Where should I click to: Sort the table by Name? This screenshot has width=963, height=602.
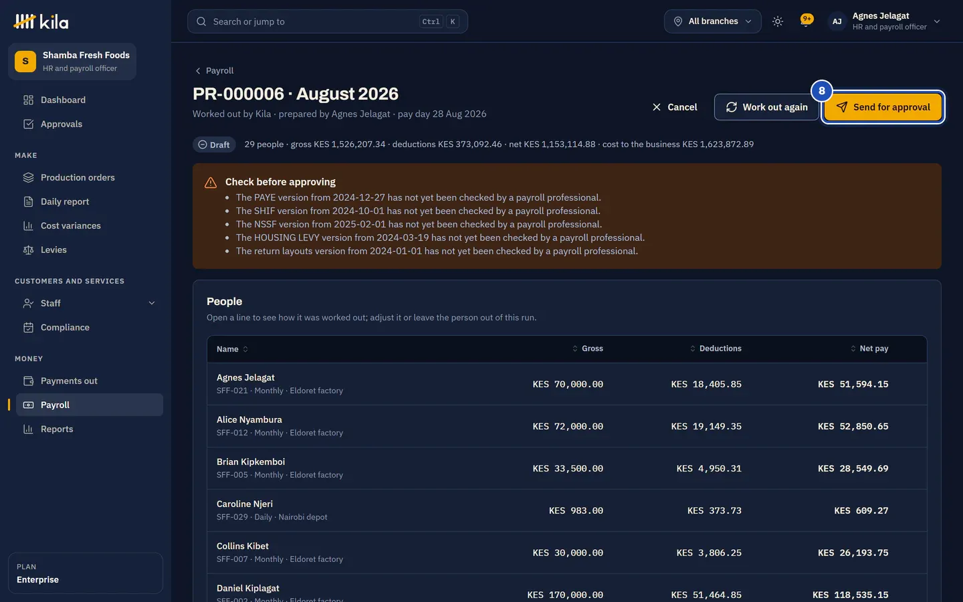pos(232,349)
